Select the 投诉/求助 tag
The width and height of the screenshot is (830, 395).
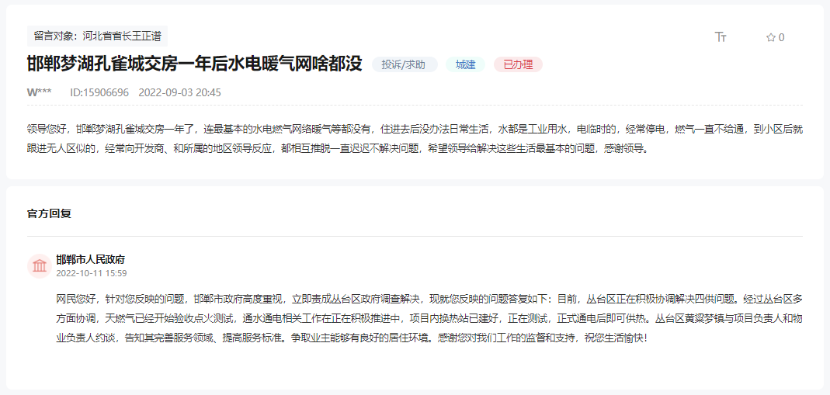(405, 64)
